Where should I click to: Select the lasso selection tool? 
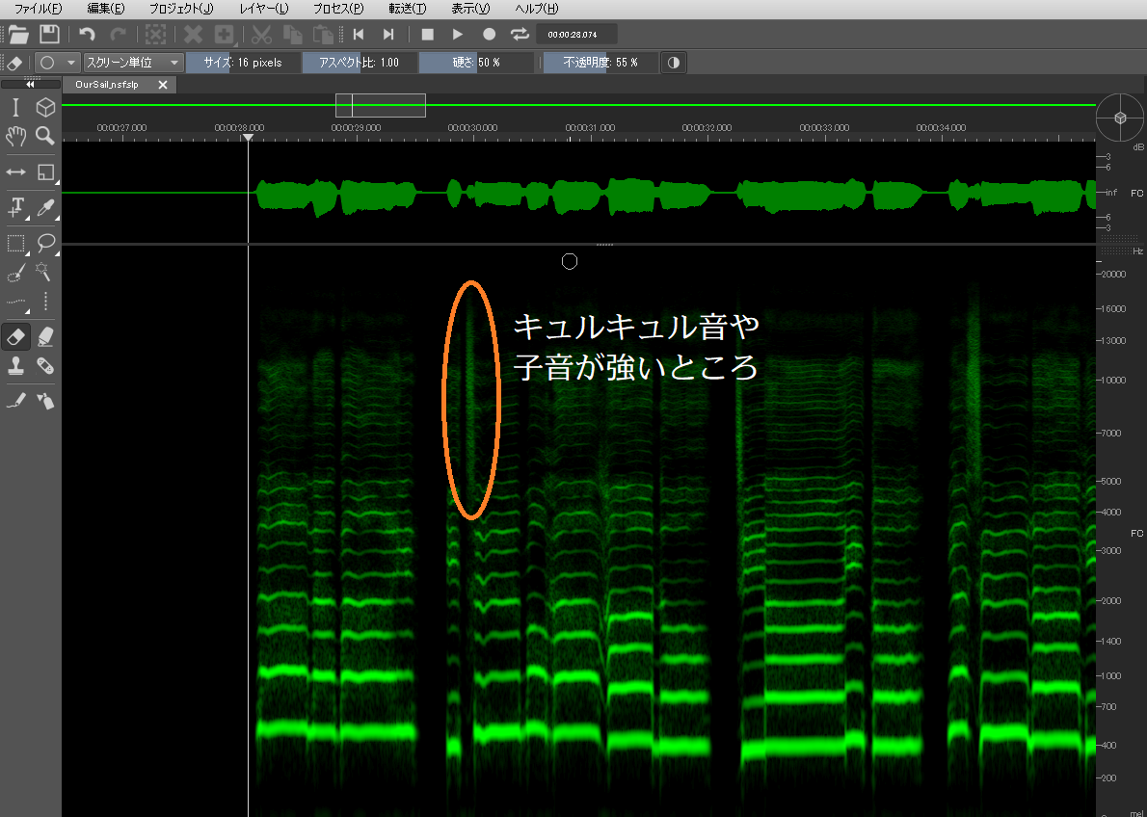45,243
